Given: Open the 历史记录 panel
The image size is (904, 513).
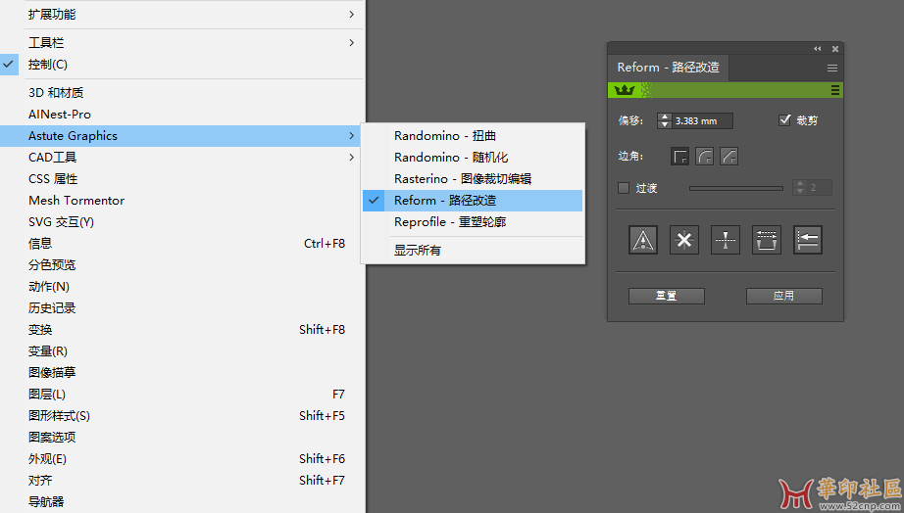Looking at the screenshot, I should tap(181, 308).
